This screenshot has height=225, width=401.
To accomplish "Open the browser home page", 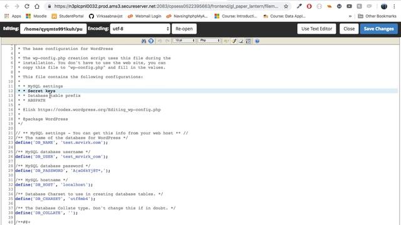I will pyautogui.click(x=37, y=6).
